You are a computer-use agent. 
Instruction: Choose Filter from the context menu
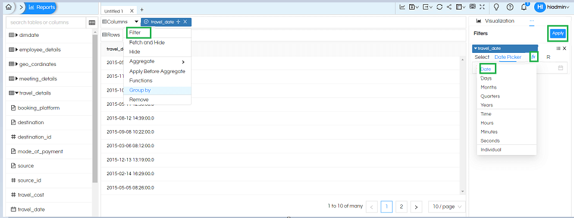pyautogui.click(x=134, y=33)
